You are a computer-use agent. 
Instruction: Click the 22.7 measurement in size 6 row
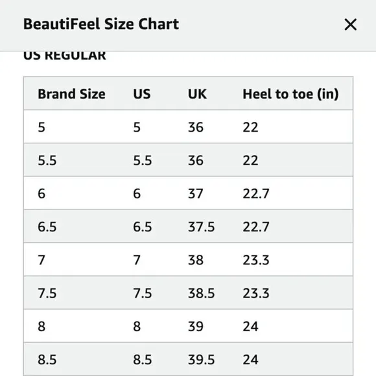[256, 193]
